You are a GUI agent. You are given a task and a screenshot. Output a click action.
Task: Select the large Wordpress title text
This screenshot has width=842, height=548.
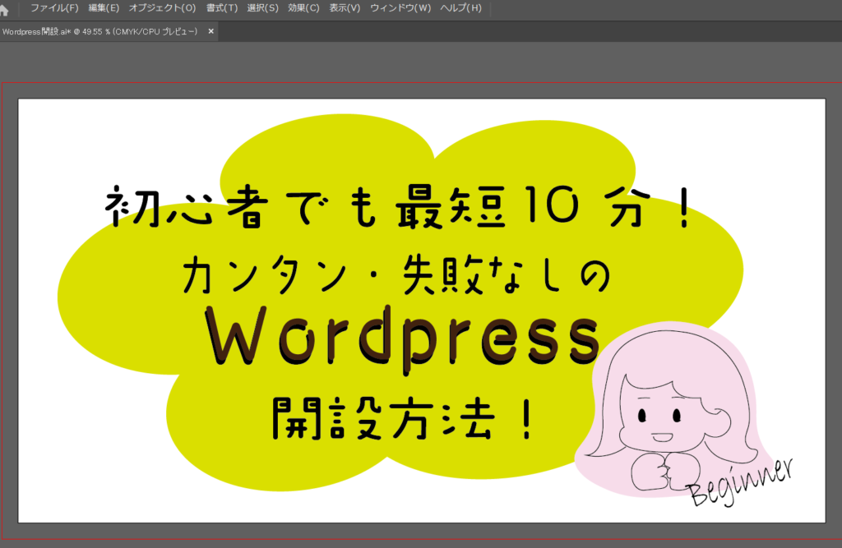(401, 339)
